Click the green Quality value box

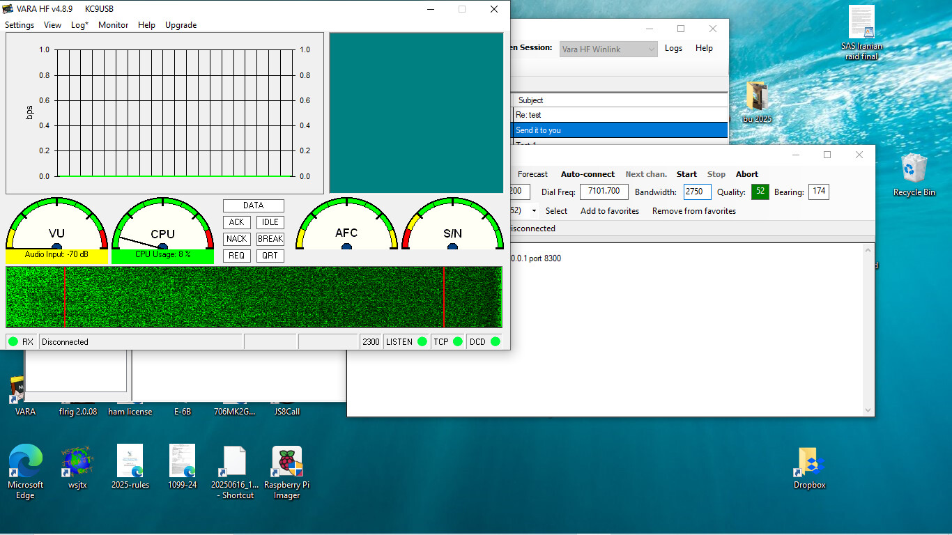click(760, 192)
